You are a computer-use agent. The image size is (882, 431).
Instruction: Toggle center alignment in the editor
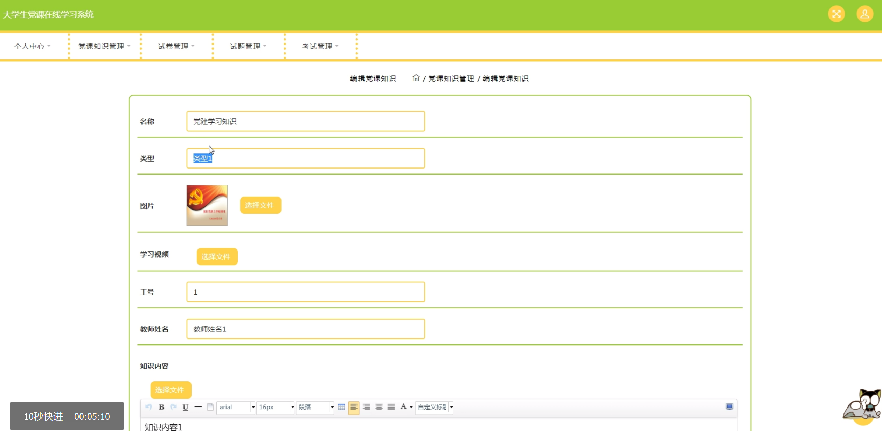tap(379, 407)
